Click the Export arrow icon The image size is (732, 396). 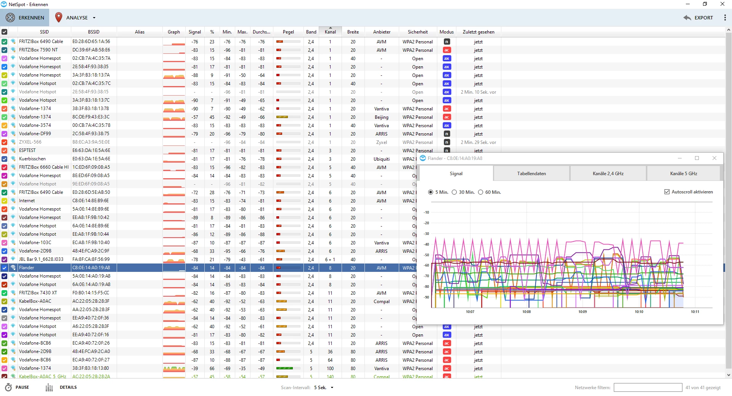[x=687, y=18]
